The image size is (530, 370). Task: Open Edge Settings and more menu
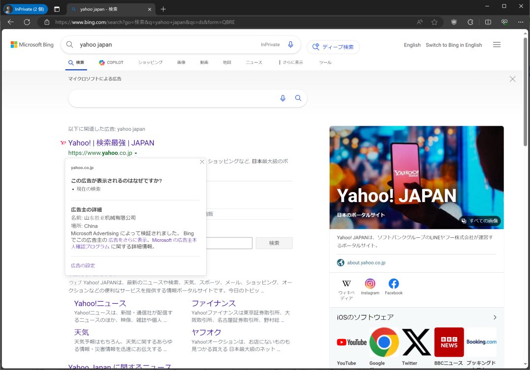pyautogui.click(x=521, y=22)
